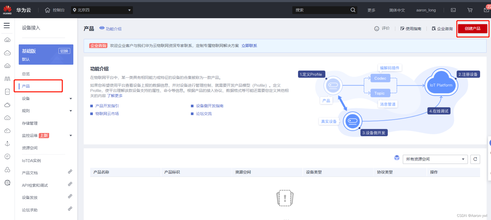Screen dimensions: 491x220
Task: Open the link icon beside API检索和调试
Action: coord(70,184)
